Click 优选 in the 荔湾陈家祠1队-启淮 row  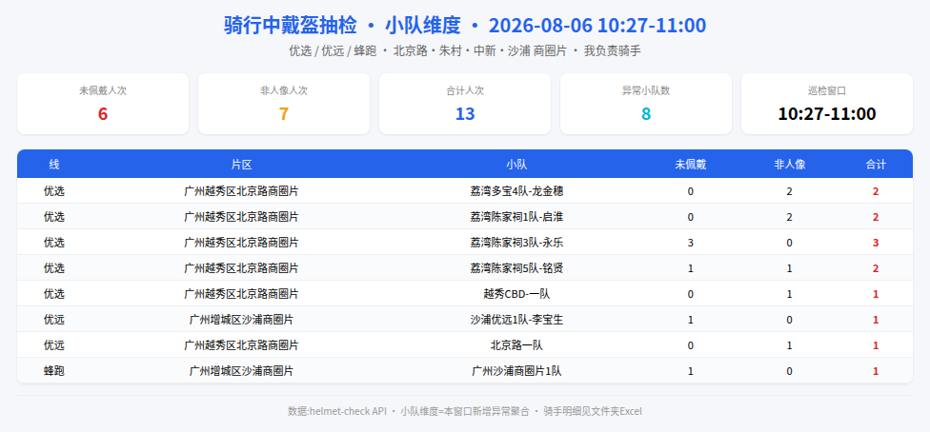point(54,217)
